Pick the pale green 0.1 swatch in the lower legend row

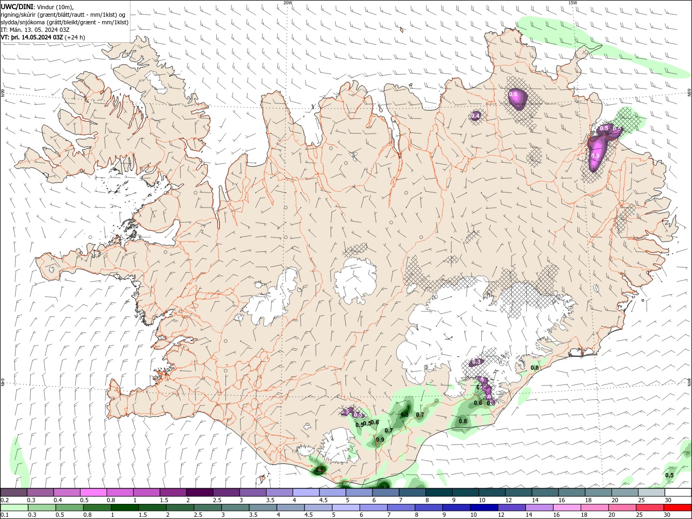point(14,508)
